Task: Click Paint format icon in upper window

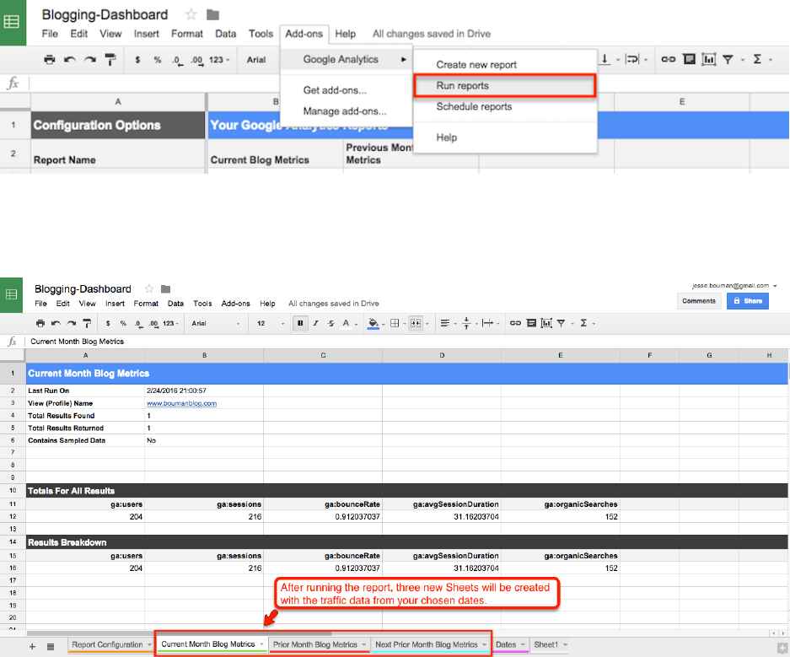Action: [x=110, y=59]
